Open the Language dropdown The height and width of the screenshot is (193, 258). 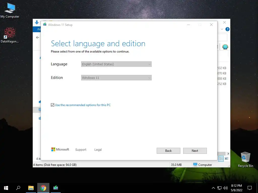(x=116, y=64)
